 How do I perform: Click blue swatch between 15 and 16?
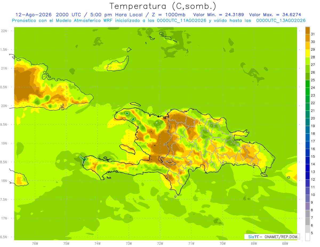(307, 153)
